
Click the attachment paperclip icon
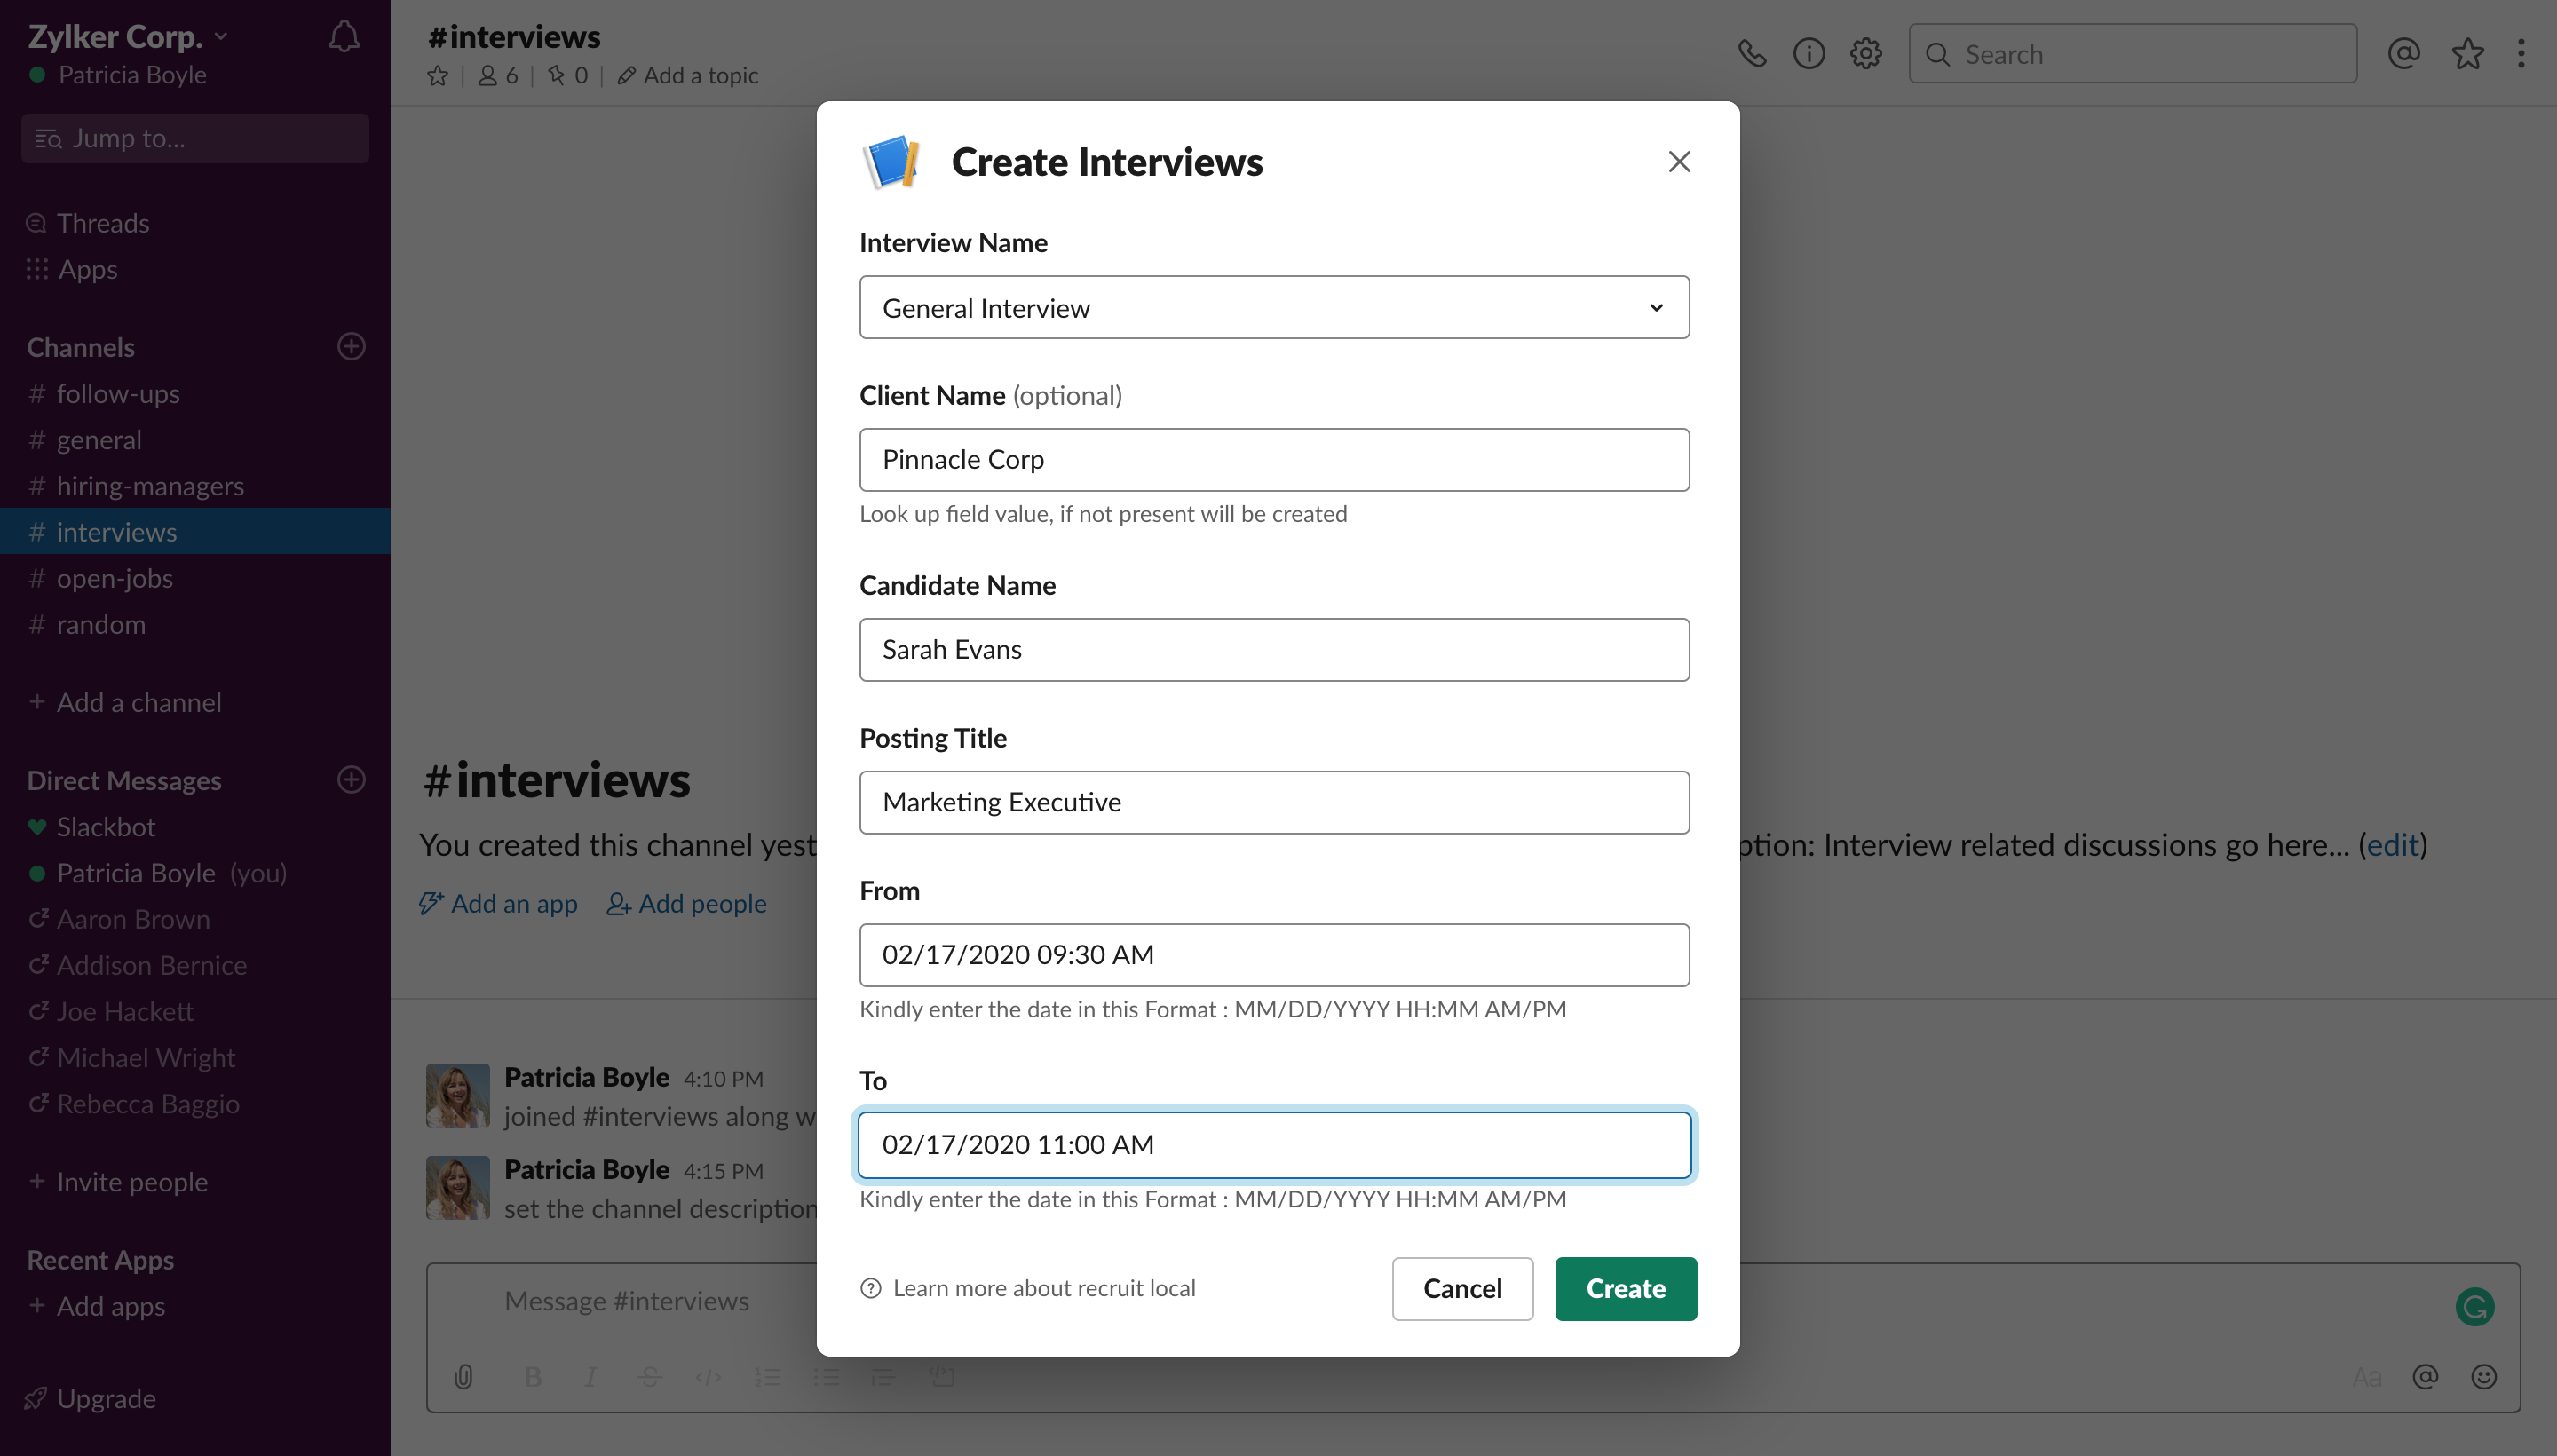coord(463,1377)
